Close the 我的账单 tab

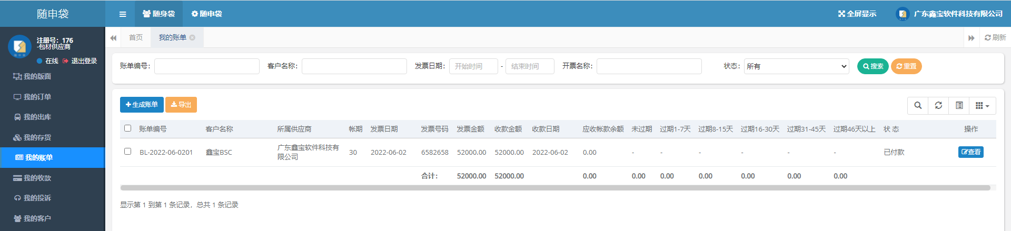(192, 37)
